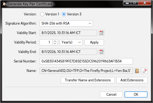
Task: Click the Signature Algorithm label
Action: (21, 24)
